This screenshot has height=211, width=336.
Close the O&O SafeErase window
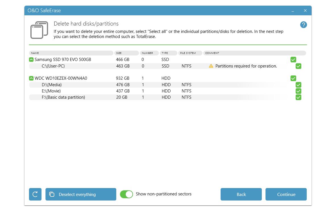[x=305, y=10]
